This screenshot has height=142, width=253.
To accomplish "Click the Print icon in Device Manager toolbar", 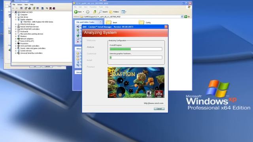I will 30,8.
